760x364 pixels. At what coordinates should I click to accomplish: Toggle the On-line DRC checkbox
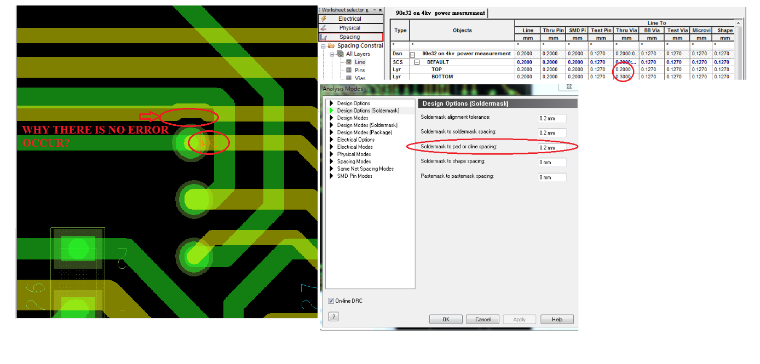tap(331, 301)
